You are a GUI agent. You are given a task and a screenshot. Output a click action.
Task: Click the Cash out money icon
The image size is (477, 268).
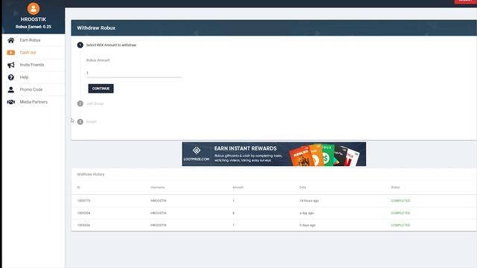click(11, 53)
